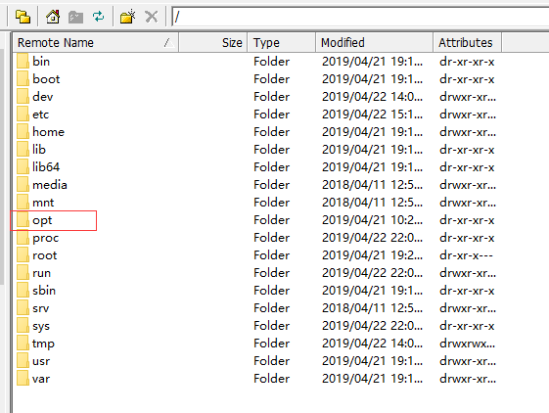Select the srv folder
Screen dimensions: 549x413
coord(41,308)
